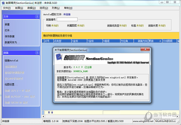Screen dimensions: 181x125
Task: Click into the 剖面编号 input field
Action: [x=67, y=19]
